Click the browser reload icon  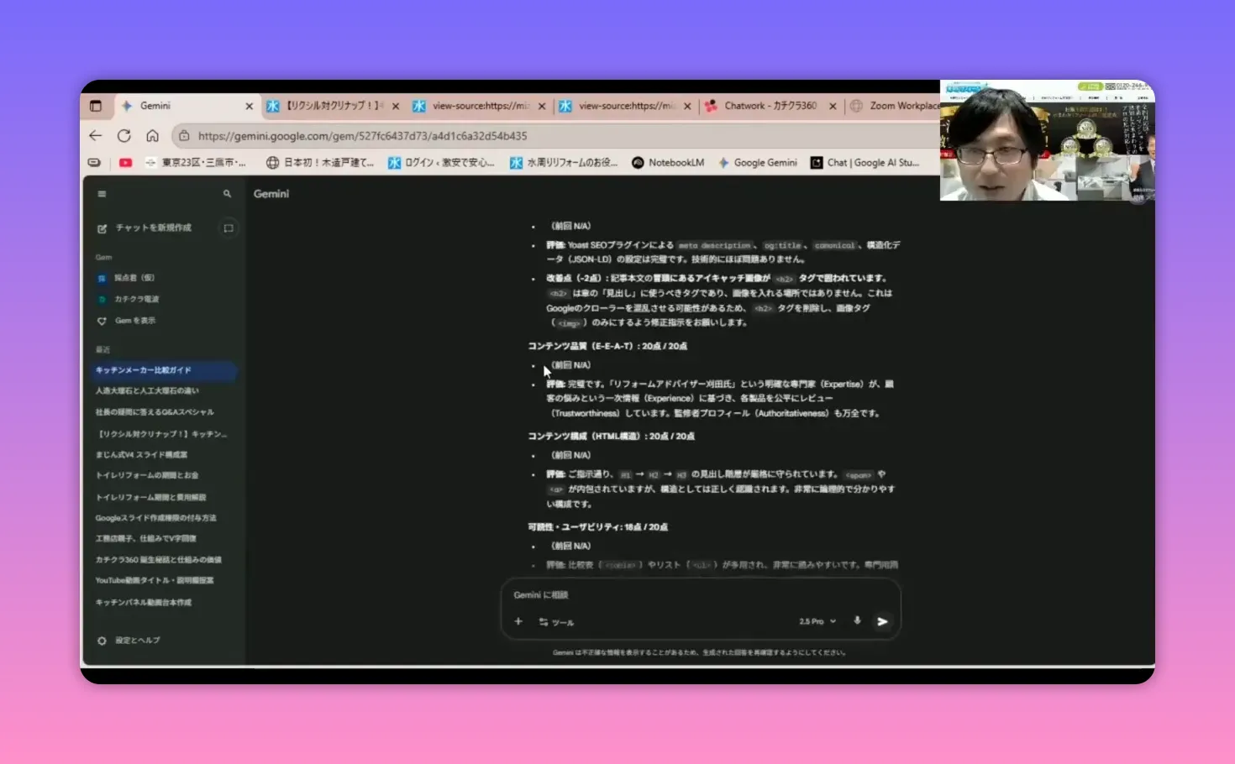point(123,135)
